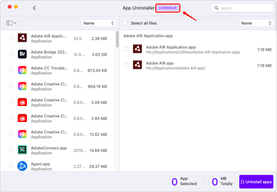Click the blue Agent.app icon

[22, 166]
